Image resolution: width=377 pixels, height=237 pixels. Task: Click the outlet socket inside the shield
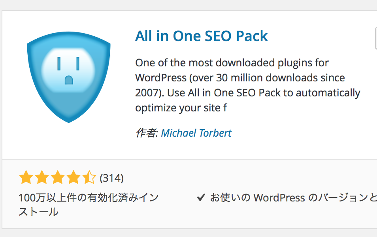coord(68,67)
